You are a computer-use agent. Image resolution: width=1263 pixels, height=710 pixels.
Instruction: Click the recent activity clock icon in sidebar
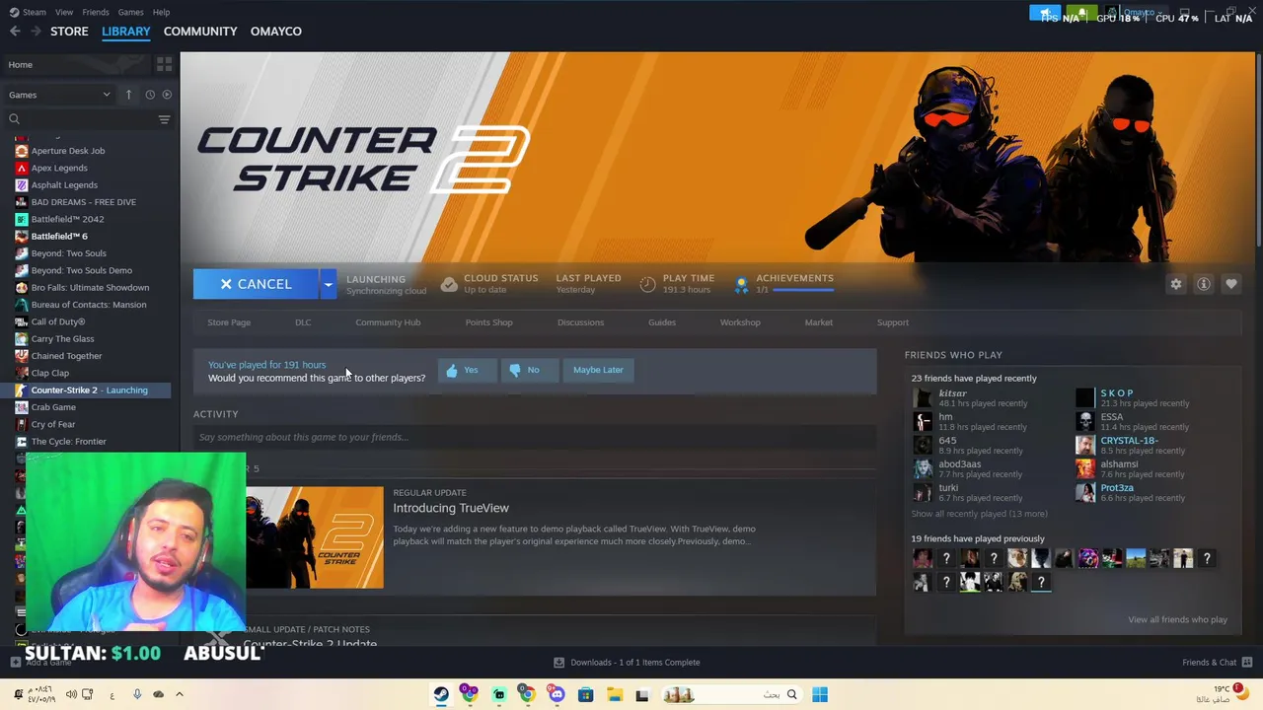pos(150,95)
